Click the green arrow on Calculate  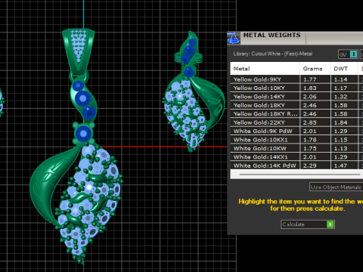tap(330, 224)
